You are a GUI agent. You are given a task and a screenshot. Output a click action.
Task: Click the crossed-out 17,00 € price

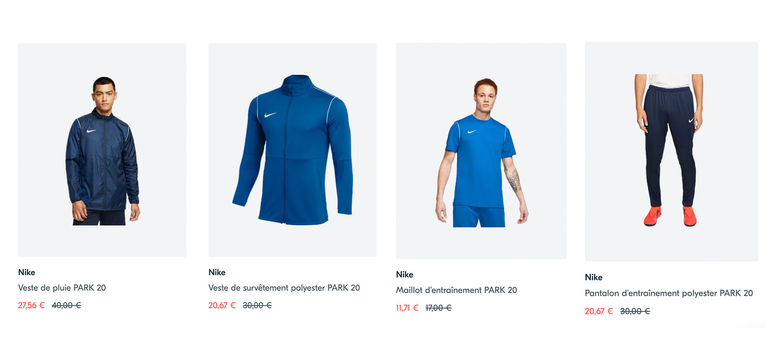tap(439, 308)
